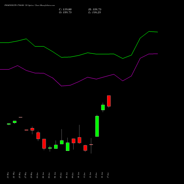Click the 01 Jun date label

tap(38, 175)
